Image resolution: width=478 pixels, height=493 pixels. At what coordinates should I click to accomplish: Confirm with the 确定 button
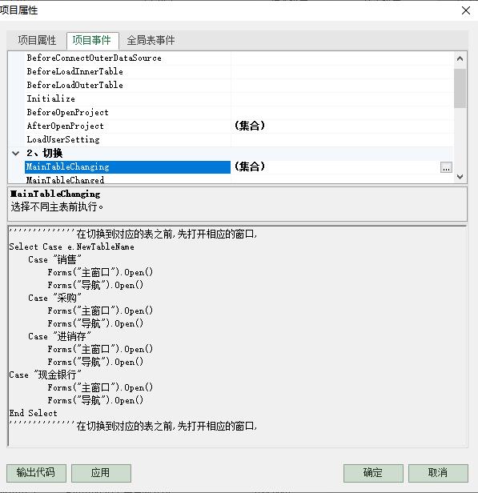[373, 473]
